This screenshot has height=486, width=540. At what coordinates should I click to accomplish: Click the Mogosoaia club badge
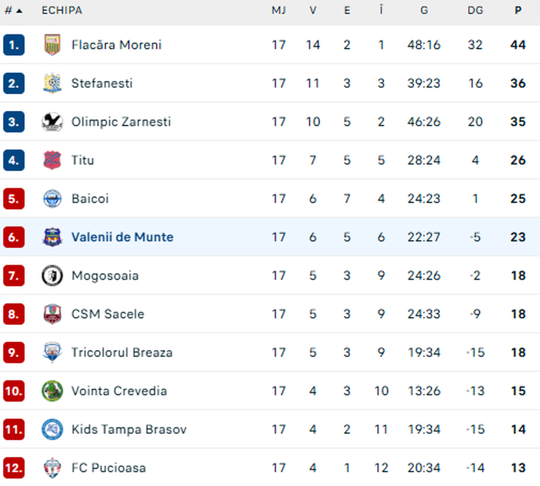[x=52, y=276]
